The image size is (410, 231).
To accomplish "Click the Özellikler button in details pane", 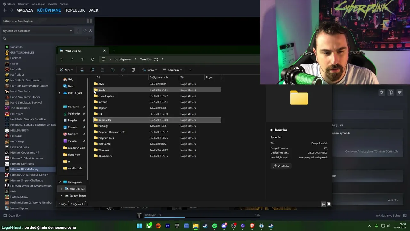I will click(x=281, y=166).
